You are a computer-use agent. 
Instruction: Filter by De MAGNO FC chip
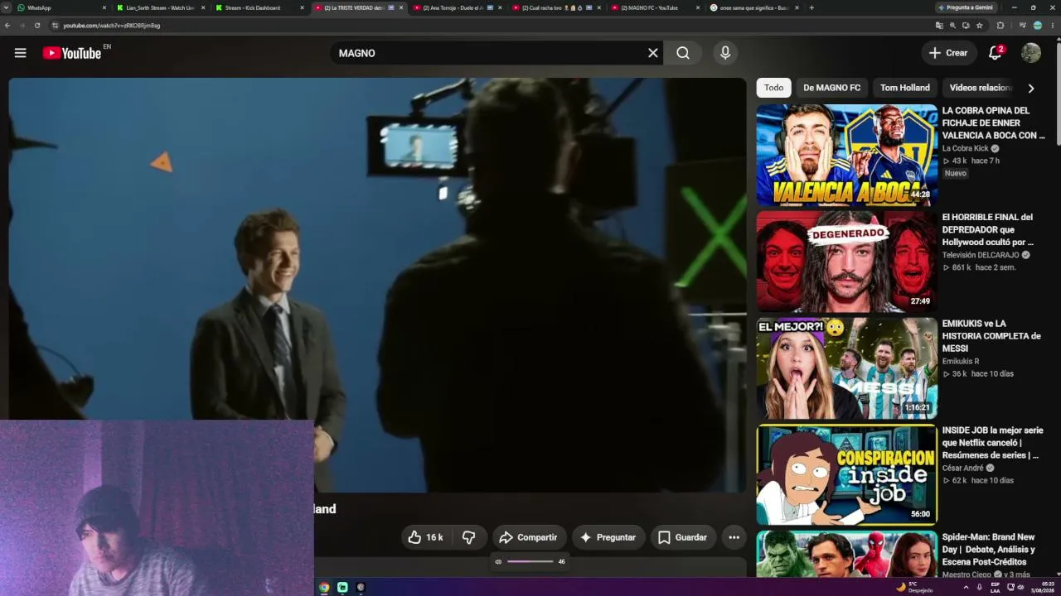click(x=831, y=88)
